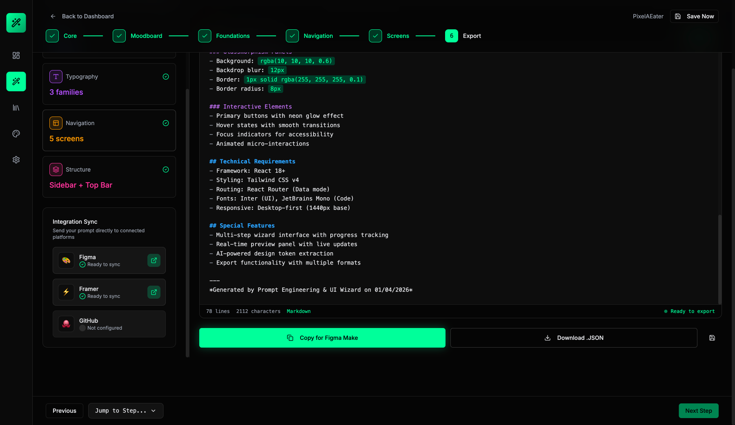Viewport: 735px width, 425px height.
Task: Open the palette icon in sidebar
Action: point(16,134)
